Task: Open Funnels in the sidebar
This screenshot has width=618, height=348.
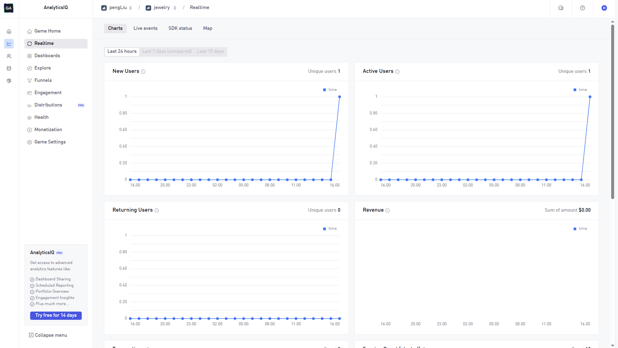Action: [56, 80]
